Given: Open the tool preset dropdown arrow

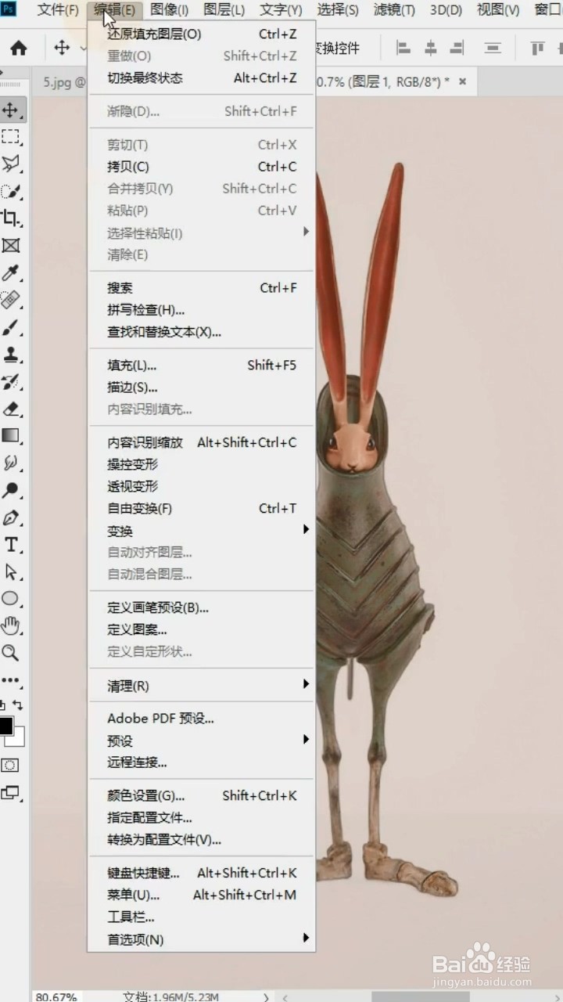Looking at the screenshot, I should pyautogui.click(x=83, y=48).
